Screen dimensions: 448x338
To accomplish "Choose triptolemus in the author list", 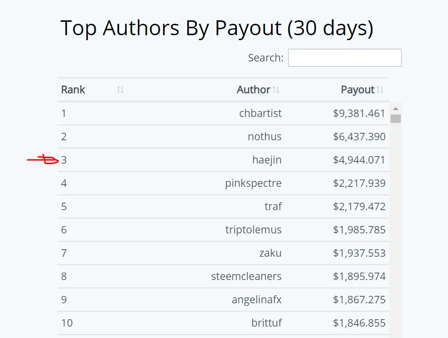I will [253, 230].
